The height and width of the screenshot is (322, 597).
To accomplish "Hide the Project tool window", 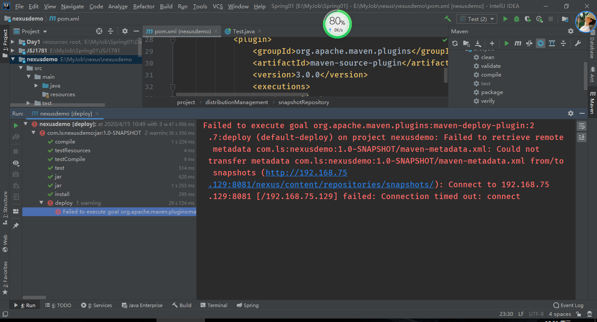I will [136, 31].
